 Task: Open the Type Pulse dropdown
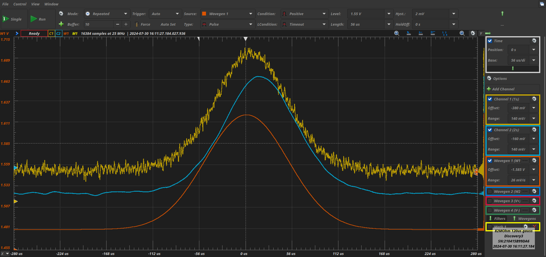[228, 24]
